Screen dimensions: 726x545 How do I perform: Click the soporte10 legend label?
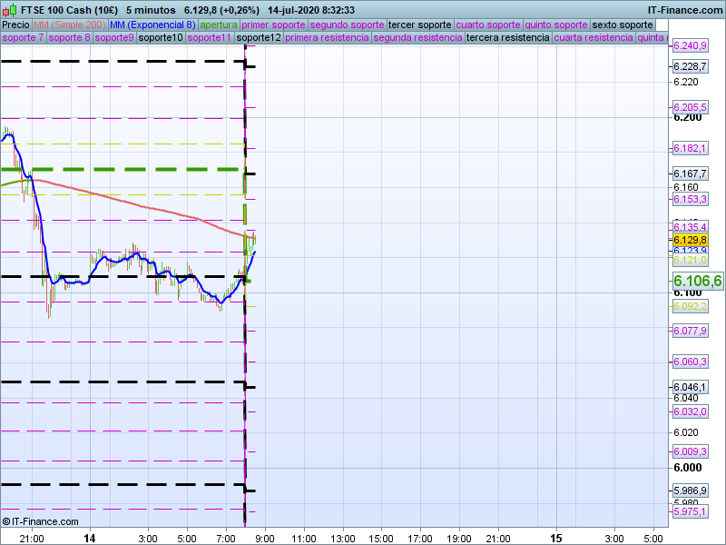point(160,38)
